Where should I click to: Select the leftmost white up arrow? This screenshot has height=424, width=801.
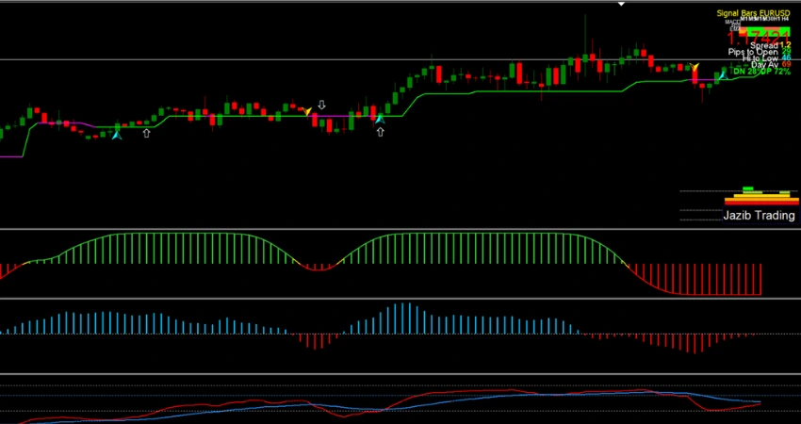pyautogui.click(x=146, y=134)
